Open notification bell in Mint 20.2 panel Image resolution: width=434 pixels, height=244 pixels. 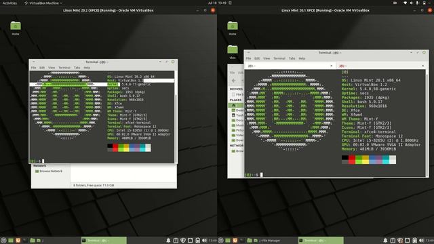coord(168,241)
